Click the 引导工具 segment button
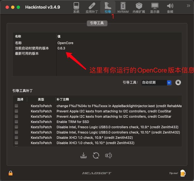Image resolution: width=194 pixels, height=181 pixels. click(97, 23)
